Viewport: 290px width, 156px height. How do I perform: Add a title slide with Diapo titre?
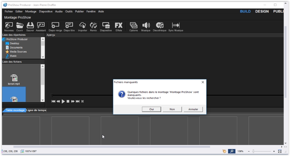[x=69, y=27]
